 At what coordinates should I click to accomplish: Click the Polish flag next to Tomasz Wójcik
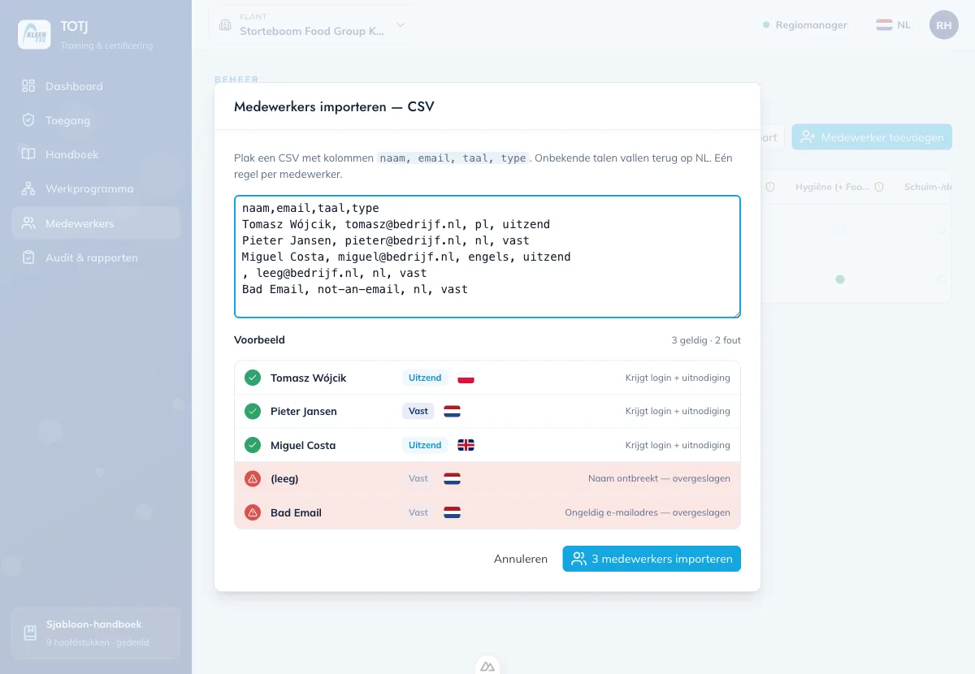click(466, 378)
